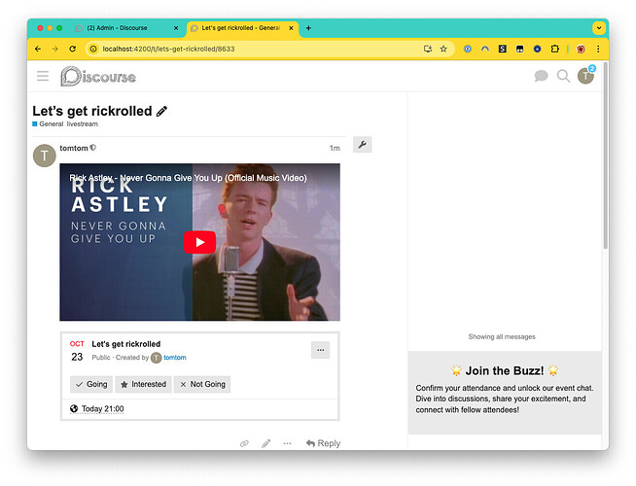Open the search magnifier in header
Viewport: 636px width, 486px height.
[563, 76]
